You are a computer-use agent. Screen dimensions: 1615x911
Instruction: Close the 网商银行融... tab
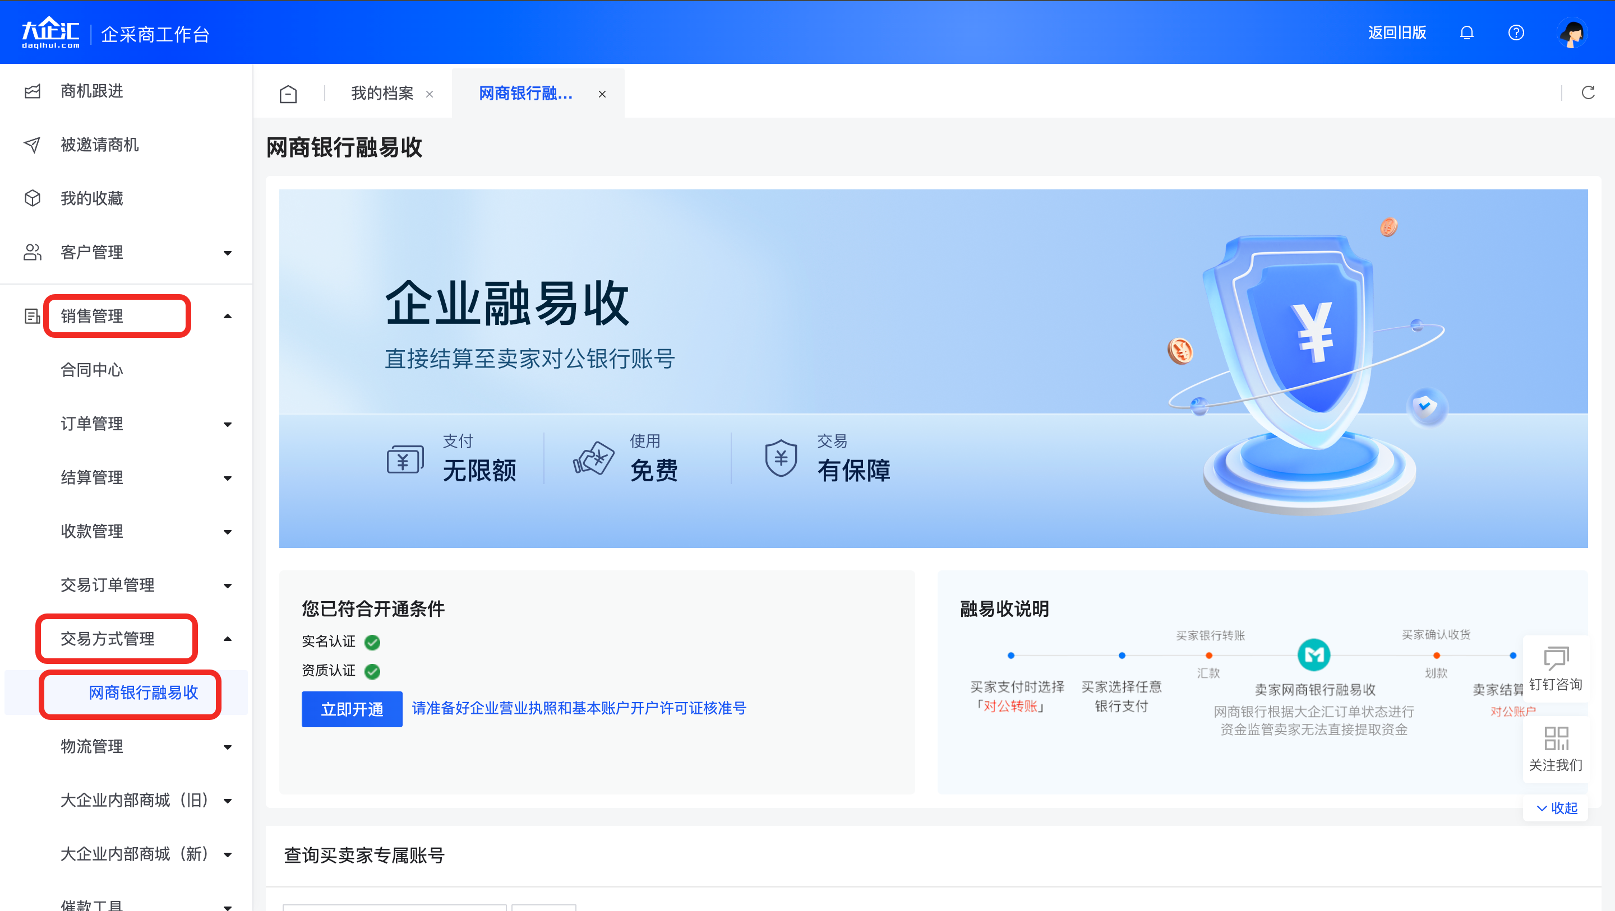(x=602, y=94)
